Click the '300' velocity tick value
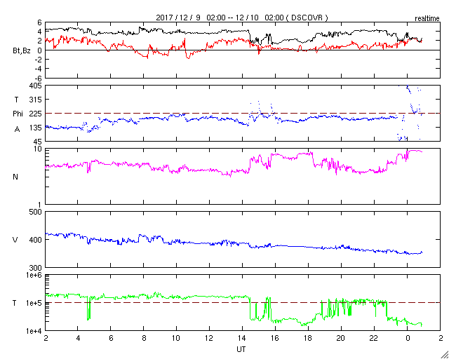The width and height of the screenshot is (449, 359). [36, 268]
